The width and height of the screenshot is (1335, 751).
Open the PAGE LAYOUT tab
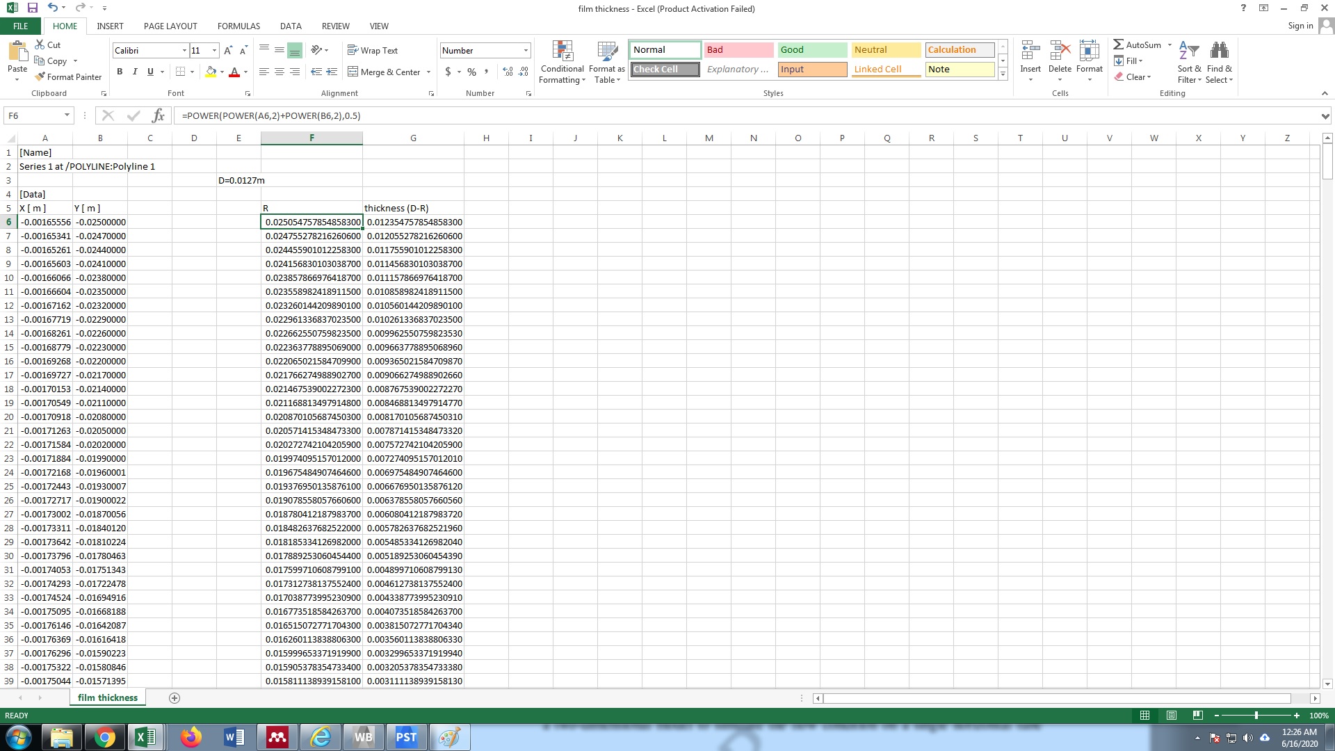[x=170, y=26]
